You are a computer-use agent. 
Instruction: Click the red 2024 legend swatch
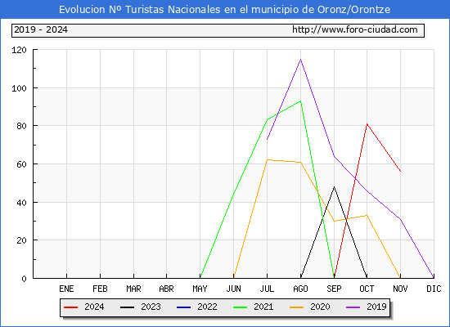pos(70,307)
